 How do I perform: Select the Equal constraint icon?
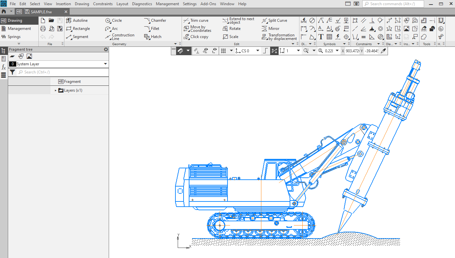(364, 37)
